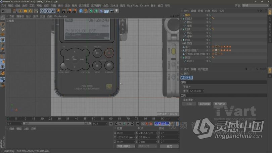This screenshot has width=272, height=153.
Task: Open the recent tools icon
Action: click(x=36, y=11)
